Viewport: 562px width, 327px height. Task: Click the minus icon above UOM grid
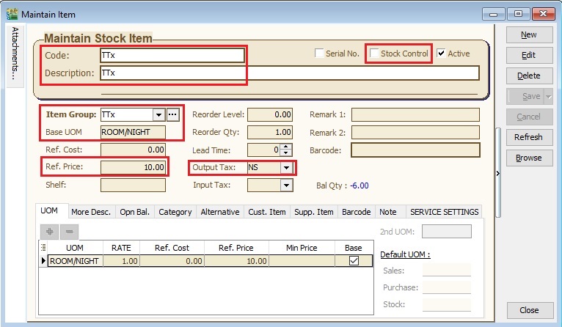coord(70,231)
